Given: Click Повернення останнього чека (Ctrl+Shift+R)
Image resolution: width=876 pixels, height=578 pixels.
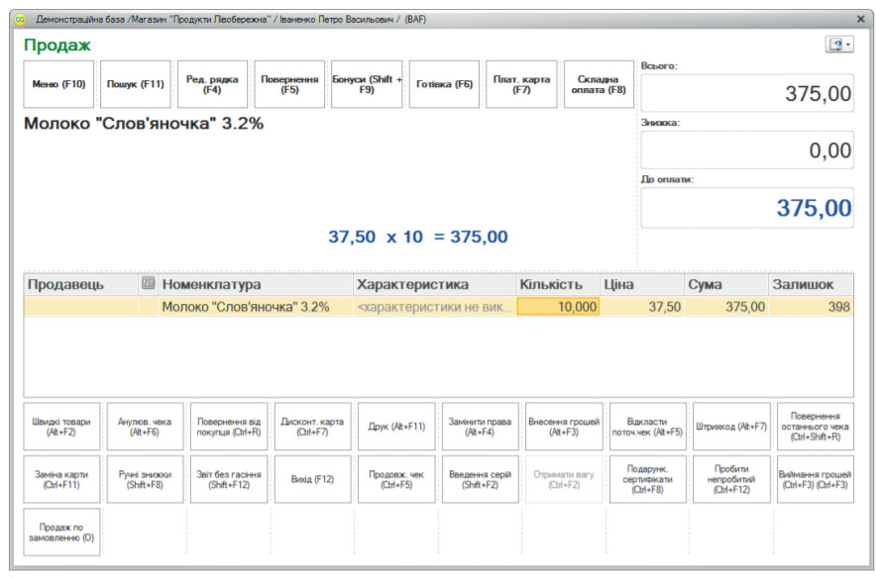Looking at the screenshot, I should [816, 427].
